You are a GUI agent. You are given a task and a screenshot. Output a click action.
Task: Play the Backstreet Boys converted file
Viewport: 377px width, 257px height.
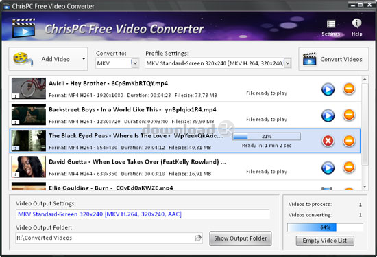tap(328, 115)
